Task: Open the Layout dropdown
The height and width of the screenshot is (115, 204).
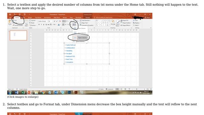Action: [x=33, y=20]
